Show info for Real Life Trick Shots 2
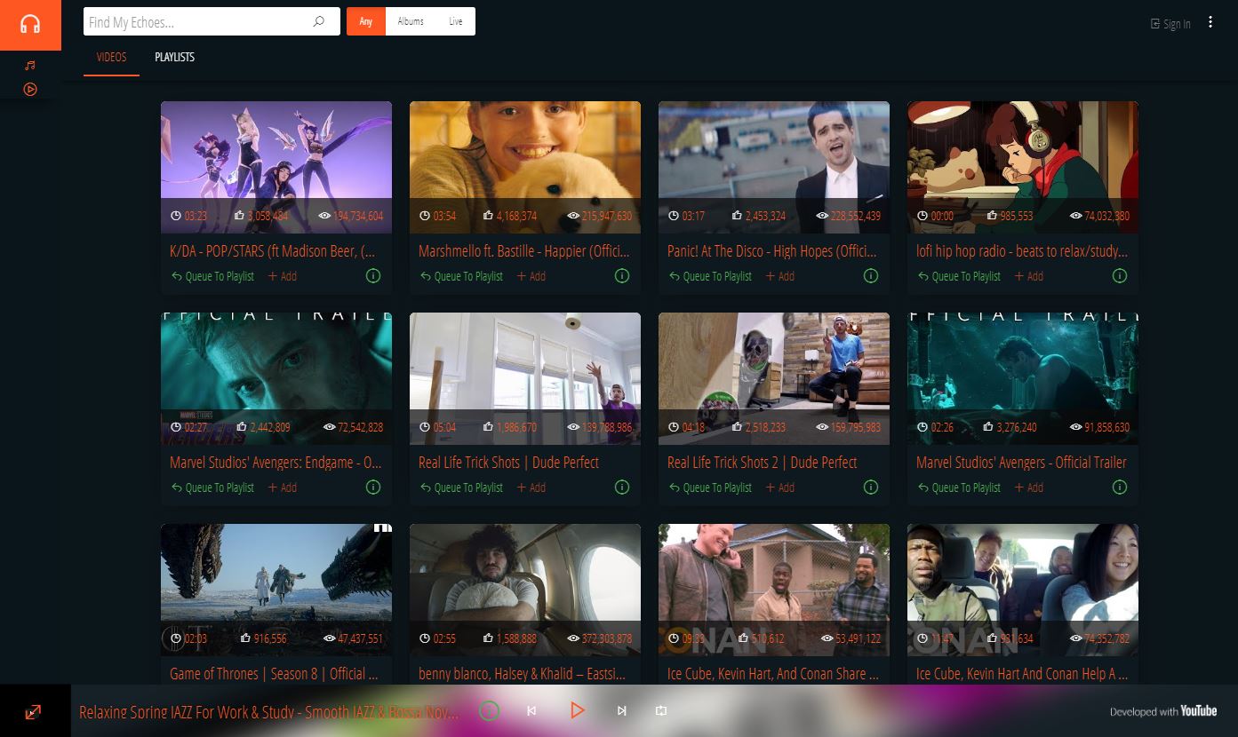This screenshot has width=1238, height=737. (x=871, y=487)
